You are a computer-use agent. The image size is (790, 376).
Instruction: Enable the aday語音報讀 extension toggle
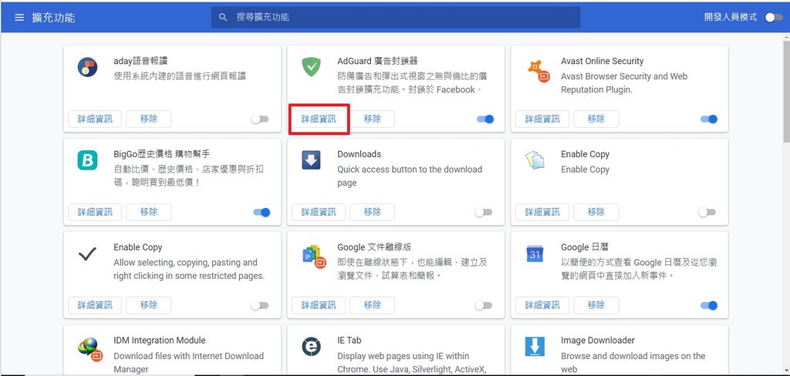259,119
